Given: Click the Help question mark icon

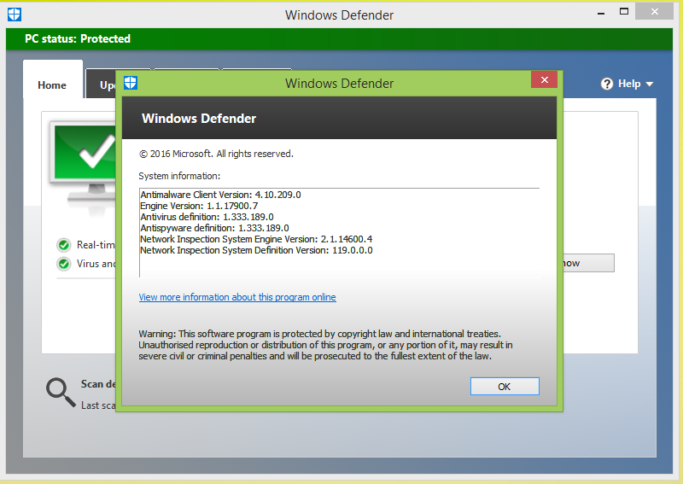Looking at the screenshot, I should pyautogui.click(x=607, y=84).
